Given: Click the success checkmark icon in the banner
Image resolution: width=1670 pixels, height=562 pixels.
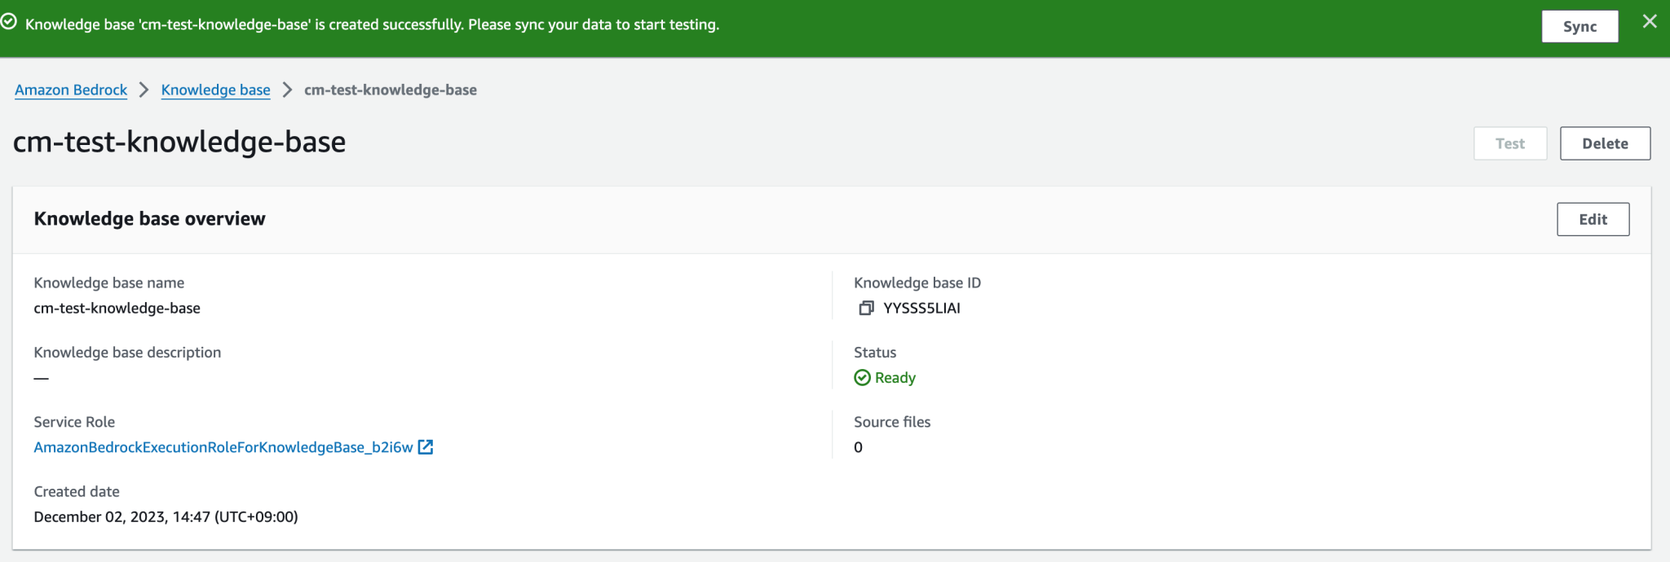Looking at the screenshot, I should click(9, 23).
